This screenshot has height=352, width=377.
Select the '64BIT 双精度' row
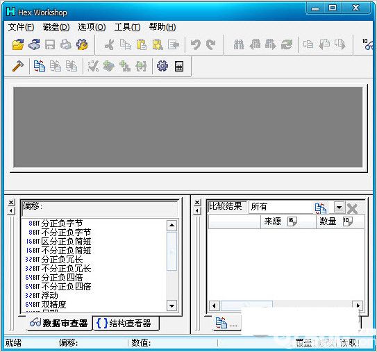pyautogui.click(x=94, y=304)
